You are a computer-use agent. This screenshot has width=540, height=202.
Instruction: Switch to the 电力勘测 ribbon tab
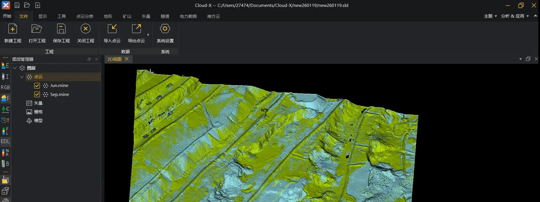(188, 16)
